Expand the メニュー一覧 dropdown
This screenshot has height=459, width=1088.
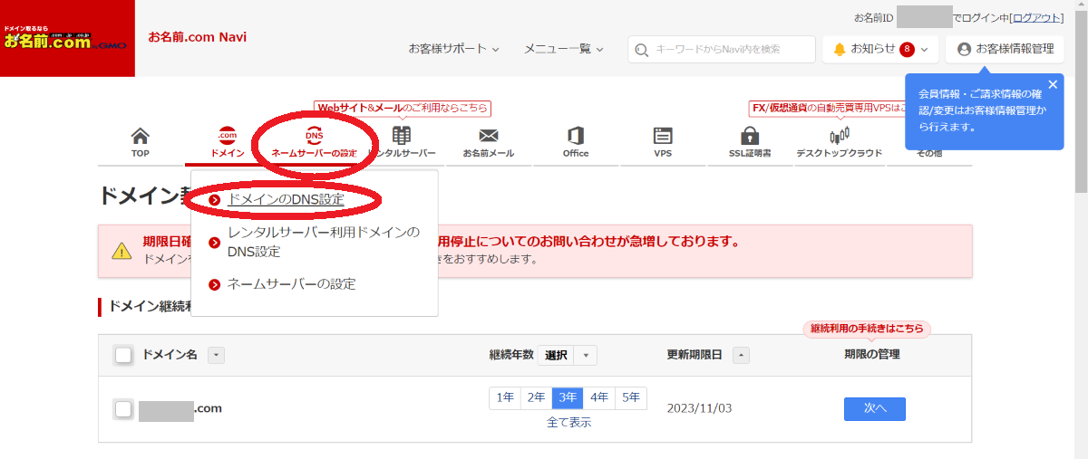(564, 49)
